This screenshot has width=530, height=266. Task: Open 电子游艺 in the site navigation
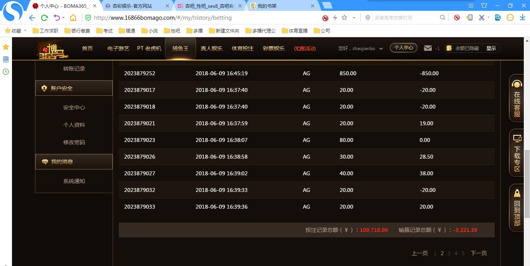pyautogui.click(x=118, y=48)
